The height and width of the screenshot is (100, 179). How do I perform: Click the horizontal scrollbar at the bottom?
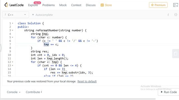[78, 99]
